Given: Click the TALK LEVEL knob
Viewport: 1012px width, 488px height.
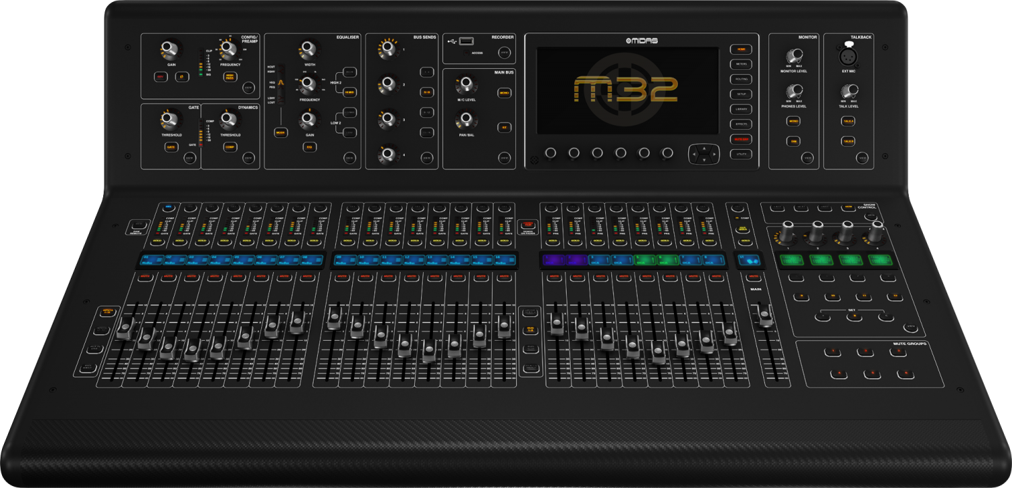Looking at the screenshot, I should [x=848, y=92].
